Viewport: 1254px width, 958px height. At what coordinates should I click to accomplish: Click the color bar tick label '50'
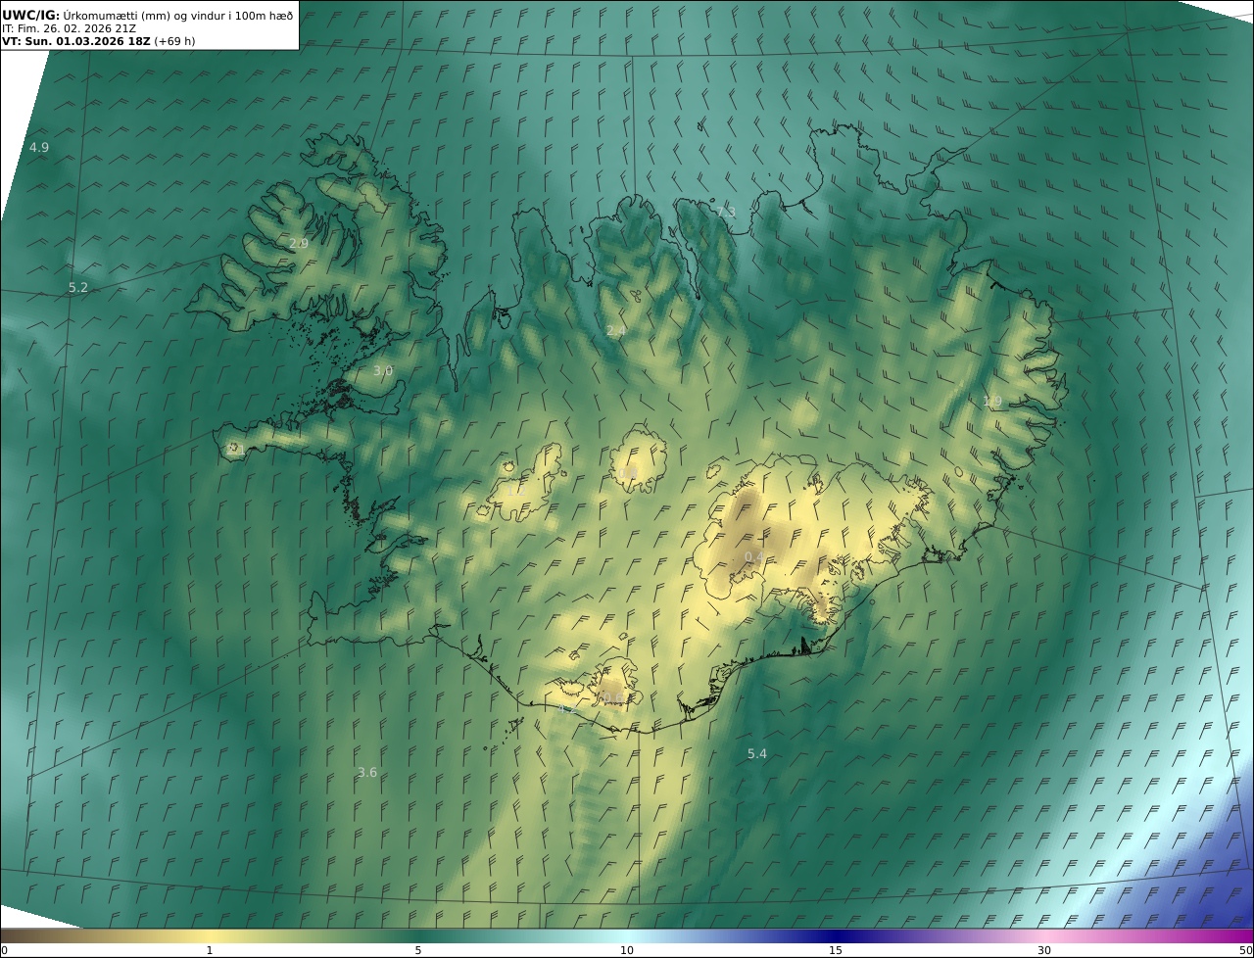tap(1246, 950)
